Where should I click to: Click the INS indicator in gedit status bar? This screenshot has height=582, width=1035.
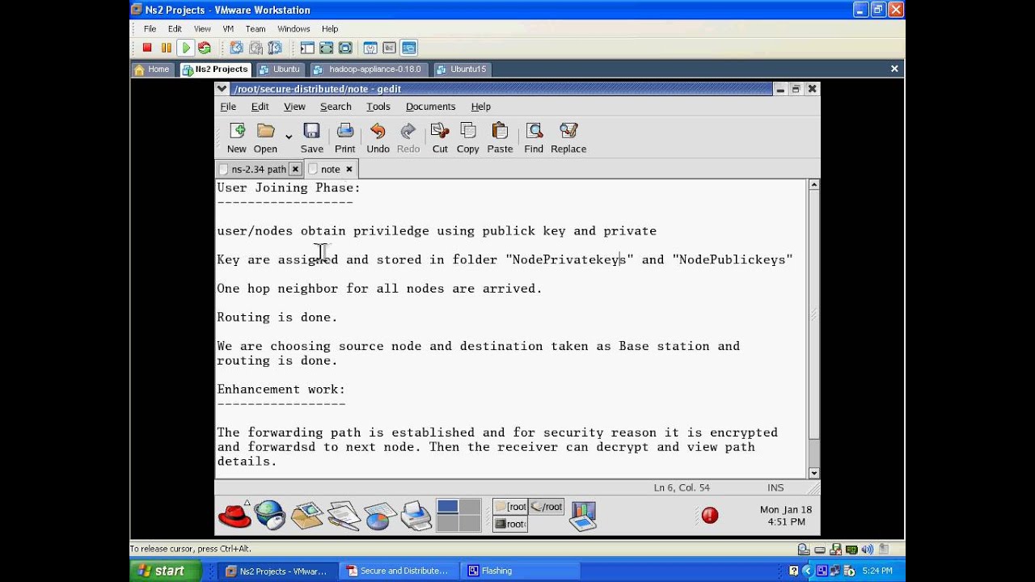(x=775, y=487)
